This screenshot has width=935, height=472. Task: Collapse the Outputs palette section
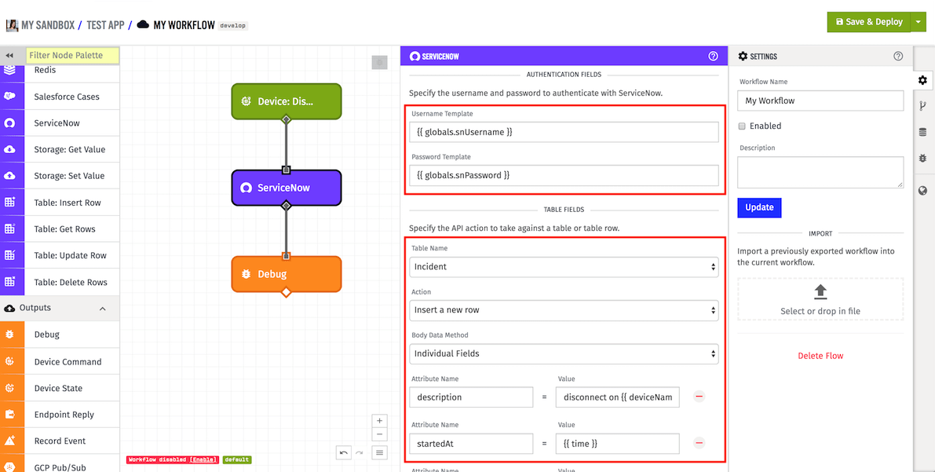pyautogui.click(x=103, y=309)
